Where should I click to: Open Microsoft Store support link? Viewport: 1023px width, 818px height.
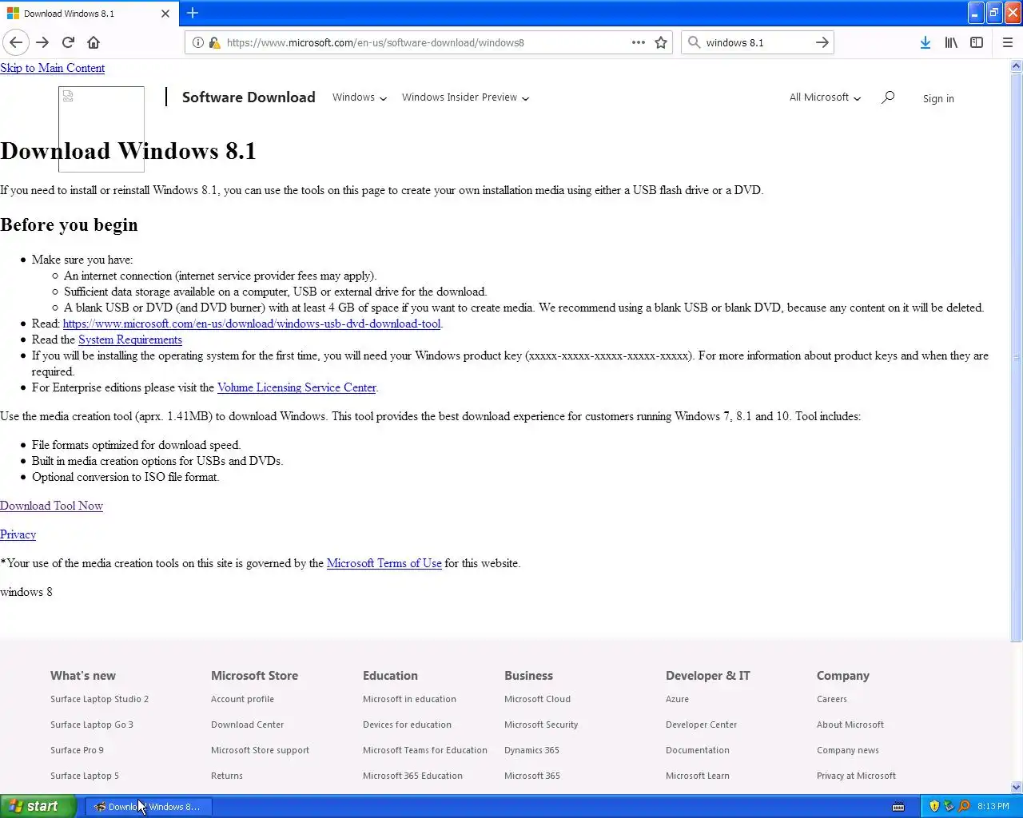260,750
